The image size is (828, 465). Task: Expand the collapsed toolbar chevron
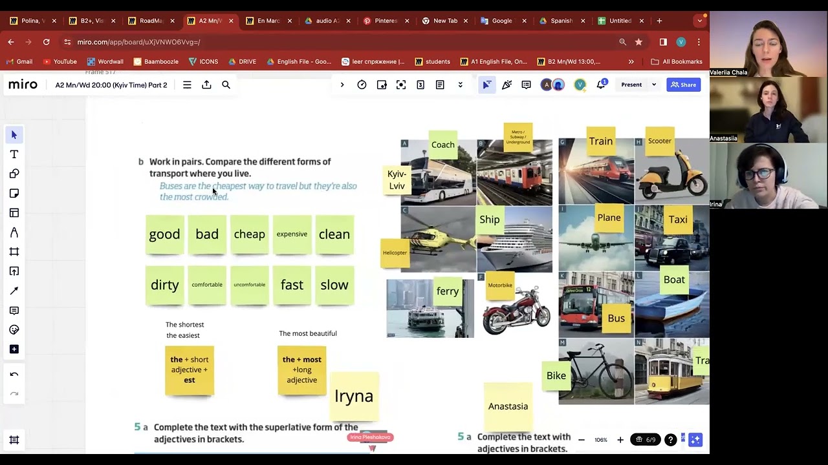tap(342, 85)
